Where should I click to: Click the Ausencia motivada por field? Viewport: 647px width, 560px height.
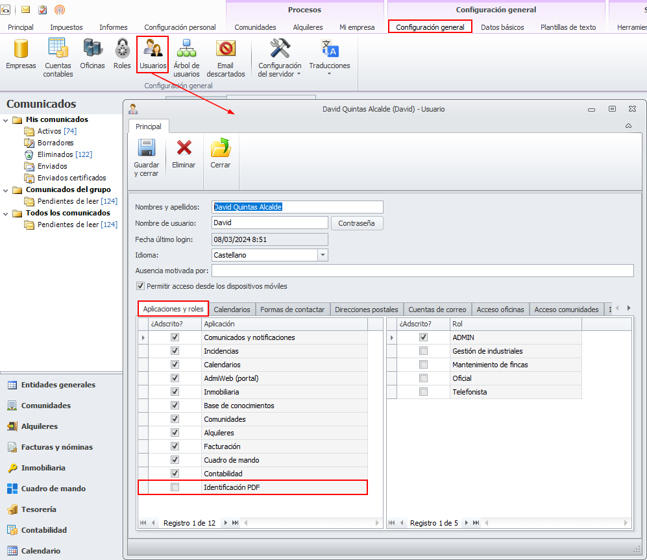click(422, 271)
